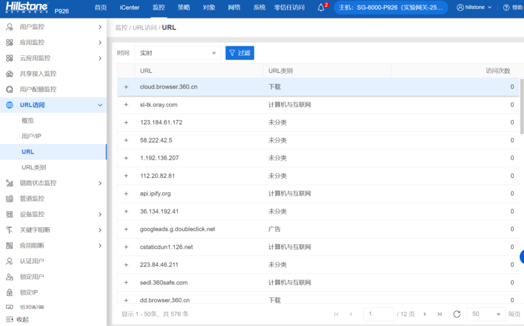The width and height of the screenshot is (524, 326).
Task: Open the 零信任访问 top menu
Action: tap(289, 8)
